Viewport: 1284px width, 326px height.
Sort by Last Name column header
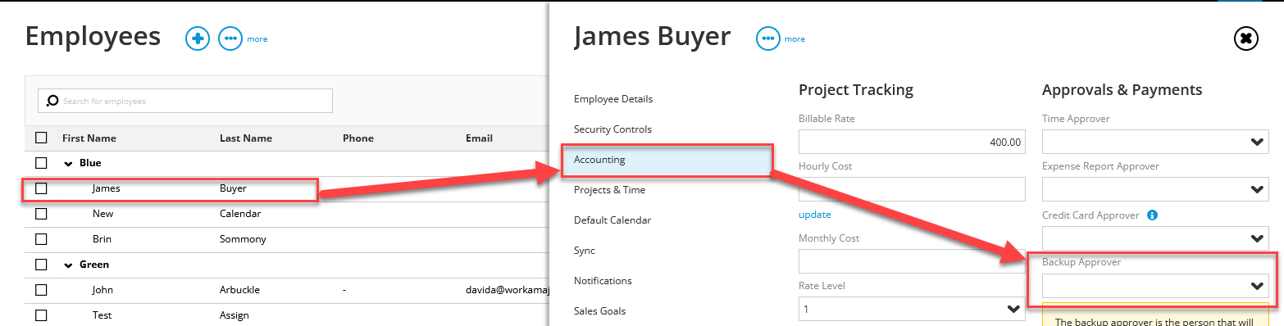click(x=246, y=138)
